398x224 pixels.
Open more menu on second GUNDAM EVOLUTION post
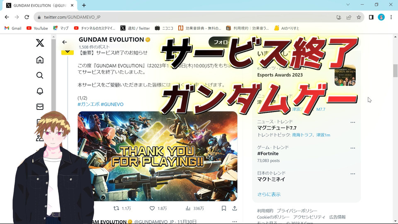click(x=235, y=222)
